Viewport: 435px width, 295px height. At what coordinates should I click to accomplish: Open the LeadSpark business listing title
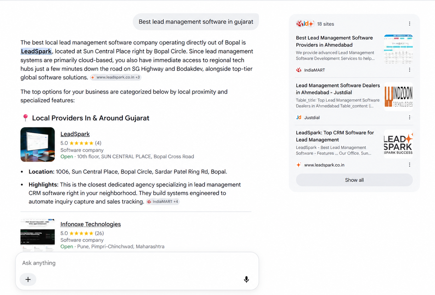pos(75,134)
